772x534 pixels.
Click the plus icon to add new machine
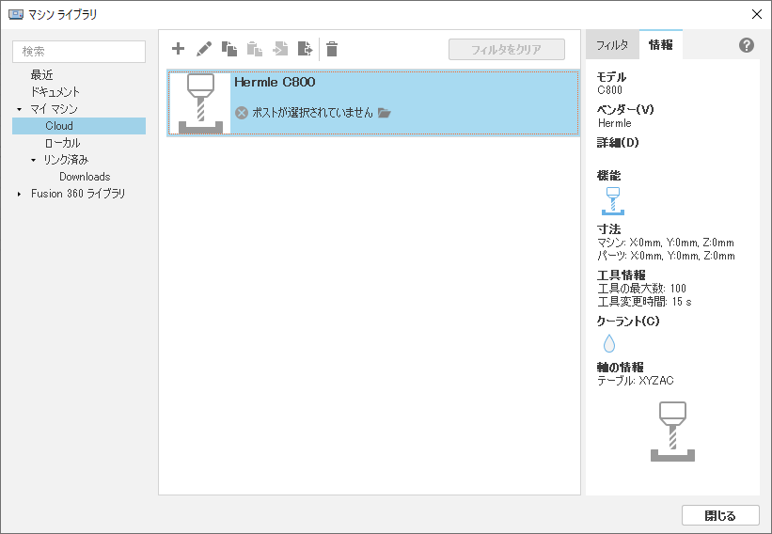tap(179, 49)
